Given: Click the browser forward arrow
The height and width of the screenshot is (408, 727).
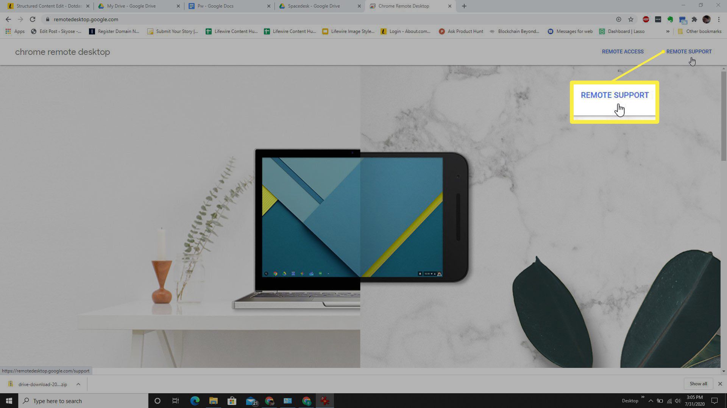Looking at the screenshot, I should pyautogui.click(x=20, y=19).
